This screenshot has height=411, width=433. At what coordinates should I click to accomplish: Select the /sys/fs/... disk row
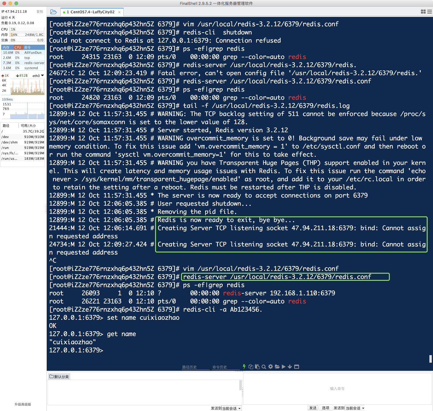click(23, 153)
